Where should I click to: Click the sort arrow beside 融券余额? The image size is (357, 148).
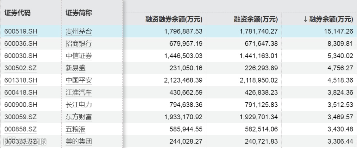tap(305, 19)
